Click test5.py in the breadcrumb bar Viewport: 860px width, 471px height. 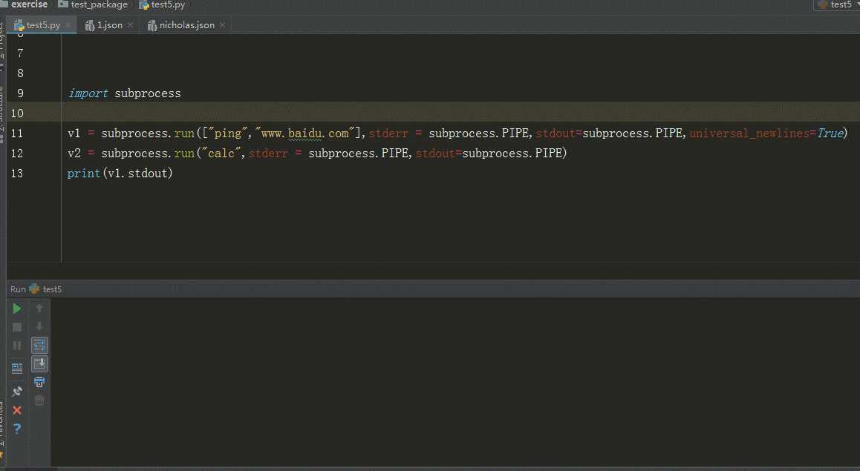[169, 4]
